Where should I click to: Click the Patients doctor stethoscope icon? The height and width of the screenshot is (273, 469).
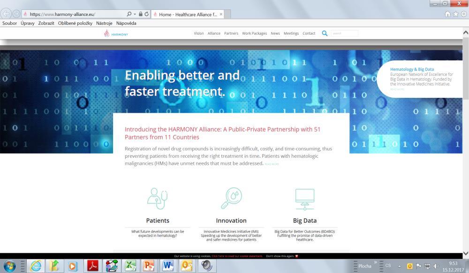pyautogui.click(x=157, y=199)
